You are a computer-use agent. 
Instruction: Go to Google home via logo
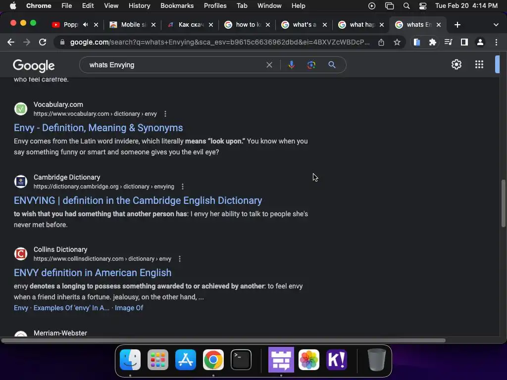point(34,66)
